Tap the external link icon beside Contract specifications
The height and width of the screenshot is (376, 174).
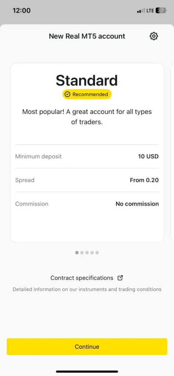click(120, 278)
